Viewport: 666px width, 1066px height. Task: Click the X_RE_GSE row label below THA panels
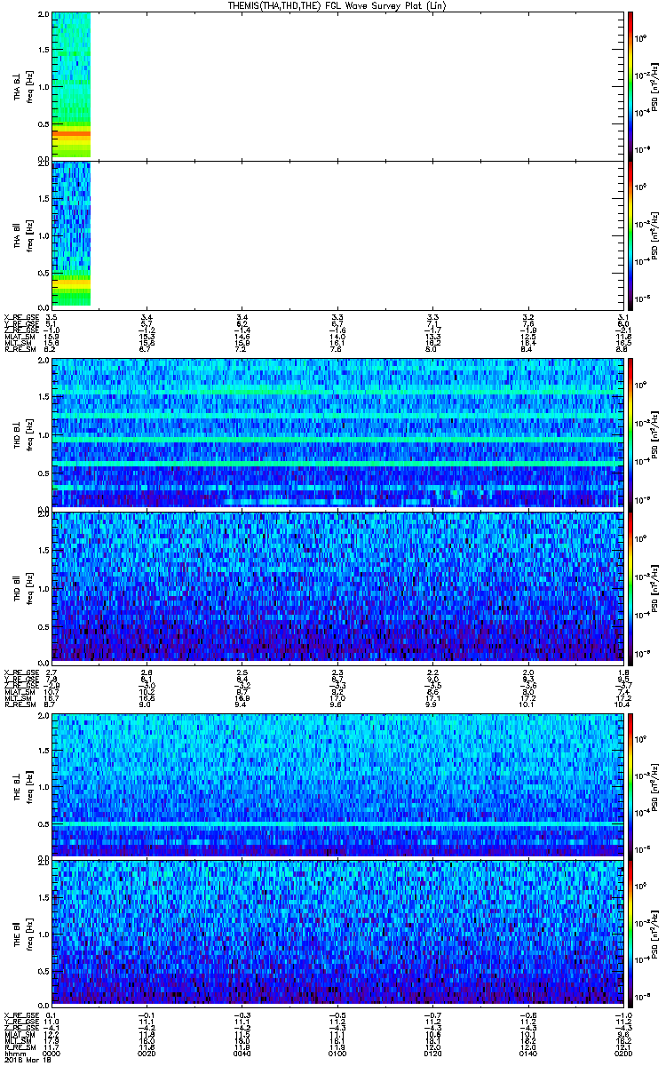point(20,316)
